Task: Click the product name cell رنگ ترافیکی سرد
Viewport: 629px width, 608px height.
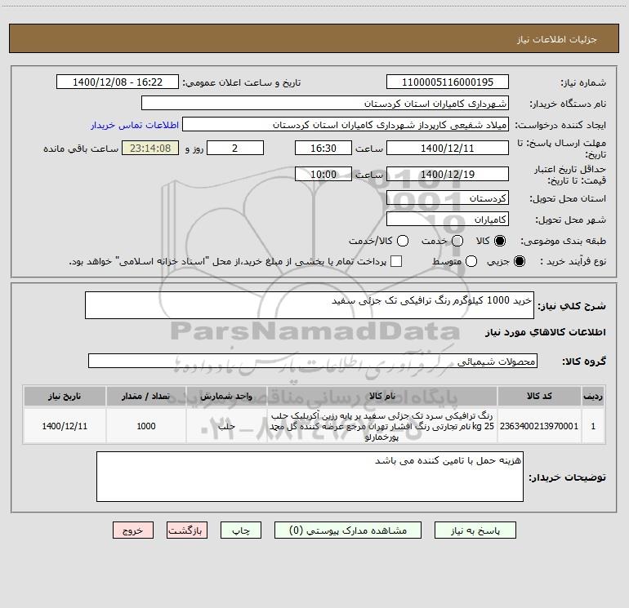Action: coord(382,426)
